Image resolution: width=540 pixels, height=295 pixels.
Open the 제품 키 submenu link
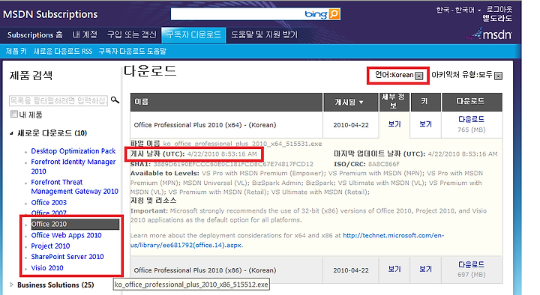[x=16, y=51]
